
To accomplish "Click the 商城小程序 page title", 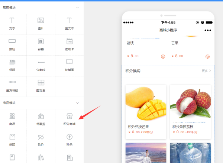I will [168, 30].
